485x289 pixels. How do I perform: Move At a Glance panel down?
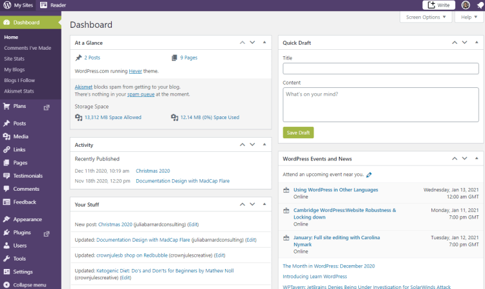point(252,43)
